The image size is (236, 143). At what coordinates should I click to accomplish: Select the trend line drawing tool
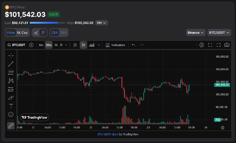pyautogui.click(x=11, y=64)
